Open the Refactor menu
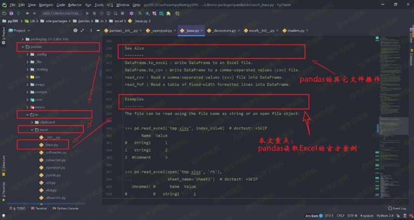The width and height of the screenshot is (414, 220). tap(75, 5)
